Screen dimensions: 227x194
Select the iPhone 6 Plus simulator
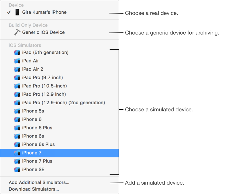coord(37,128)
